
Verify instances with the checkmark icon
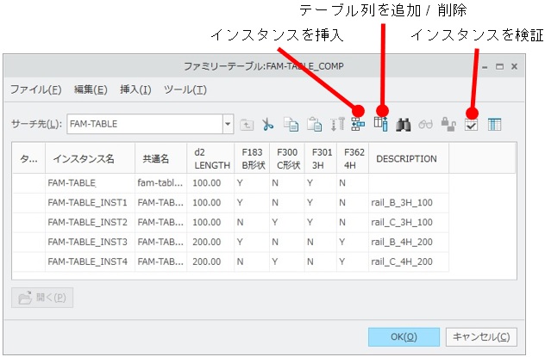click(472, 125)
